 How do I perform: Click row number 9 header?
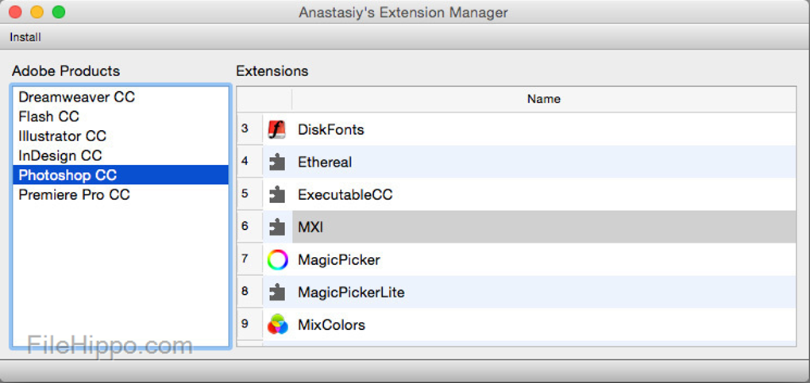250,324
